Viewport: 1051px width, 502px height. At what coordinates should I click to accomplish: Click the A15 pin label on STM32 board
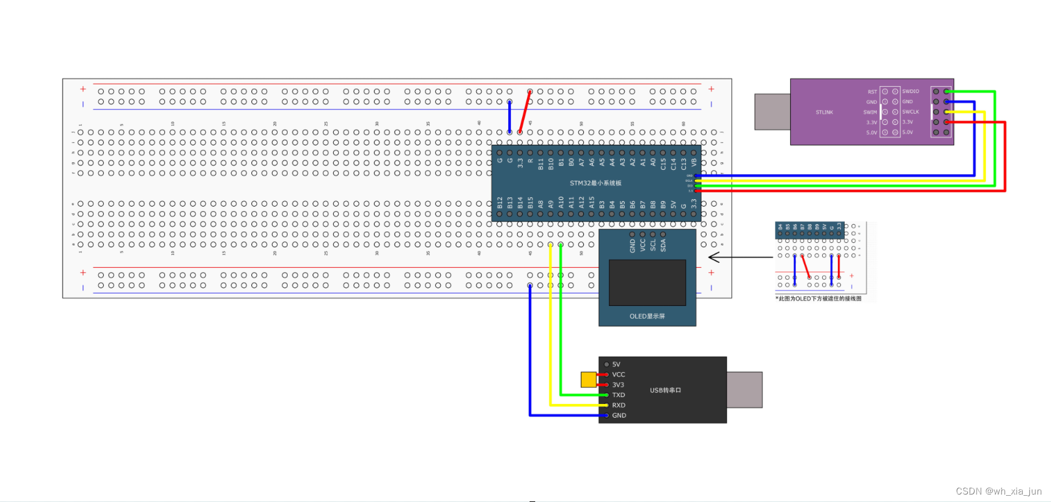pyautogui.click(x=591, y=202)
